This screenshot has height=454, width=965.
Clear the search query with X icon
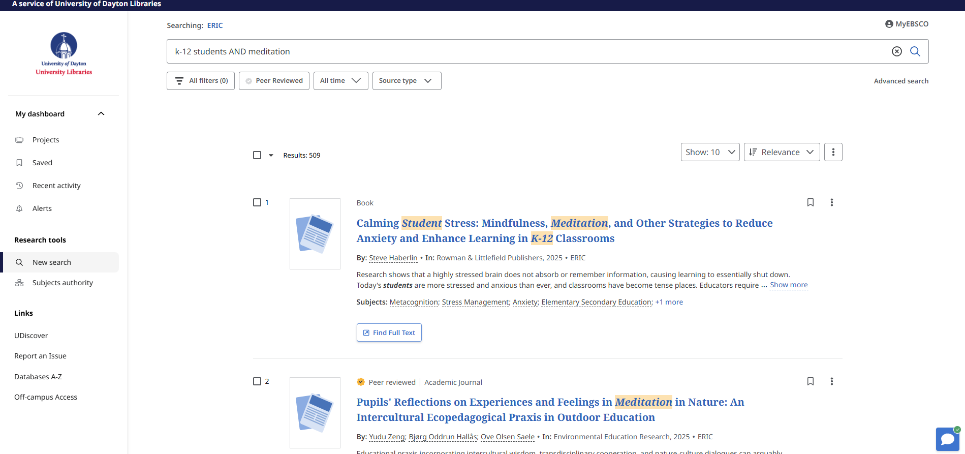897,51
